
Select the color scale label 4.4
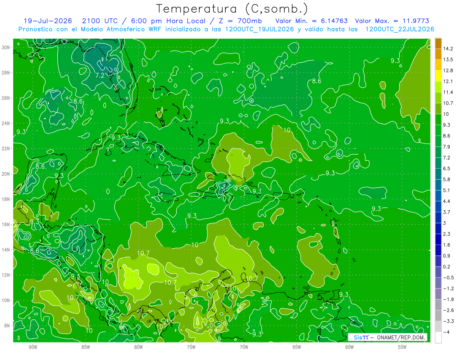447,201
